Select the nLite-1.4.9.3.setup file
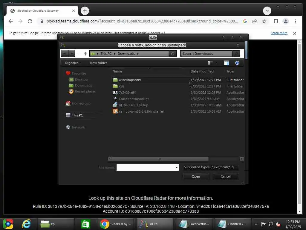The width and height of the screenshot is (306, 230). (x=133, y=105)
